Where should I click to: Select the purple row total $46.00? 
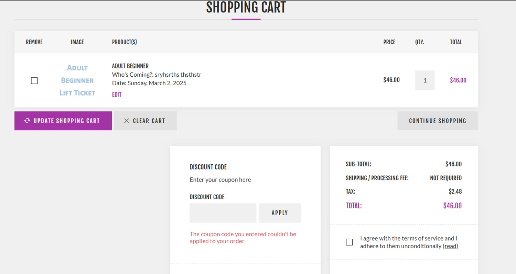pos(458,80)
